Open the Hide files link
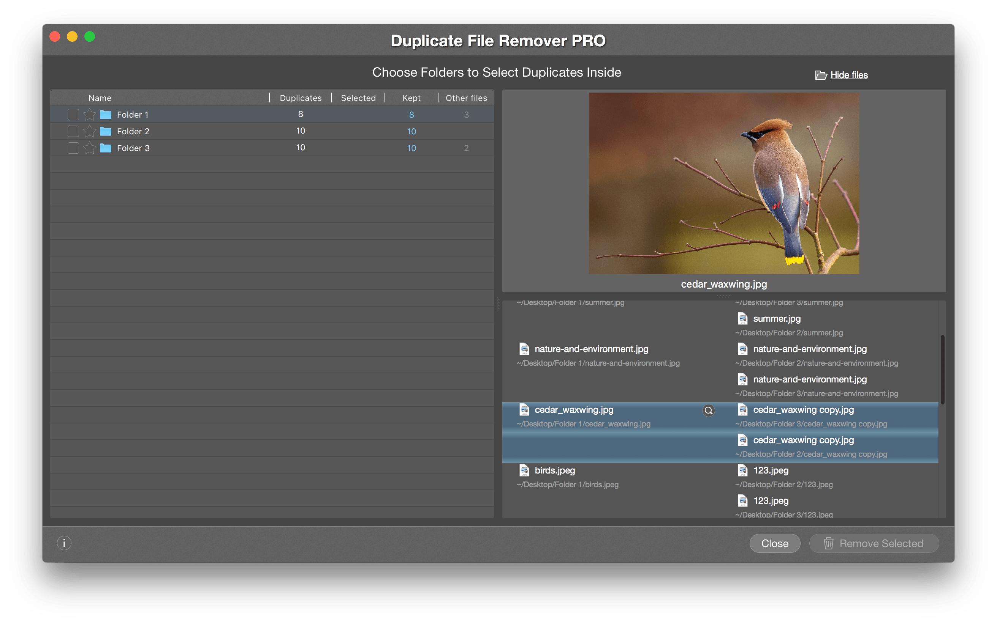Viewport: 997px width, 623px height. coord(848,75)
